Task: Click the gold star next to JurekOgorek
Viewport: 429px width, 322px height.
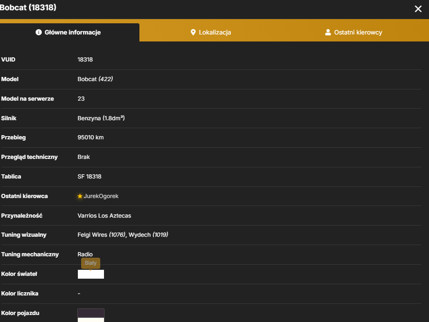Action: 80,196
